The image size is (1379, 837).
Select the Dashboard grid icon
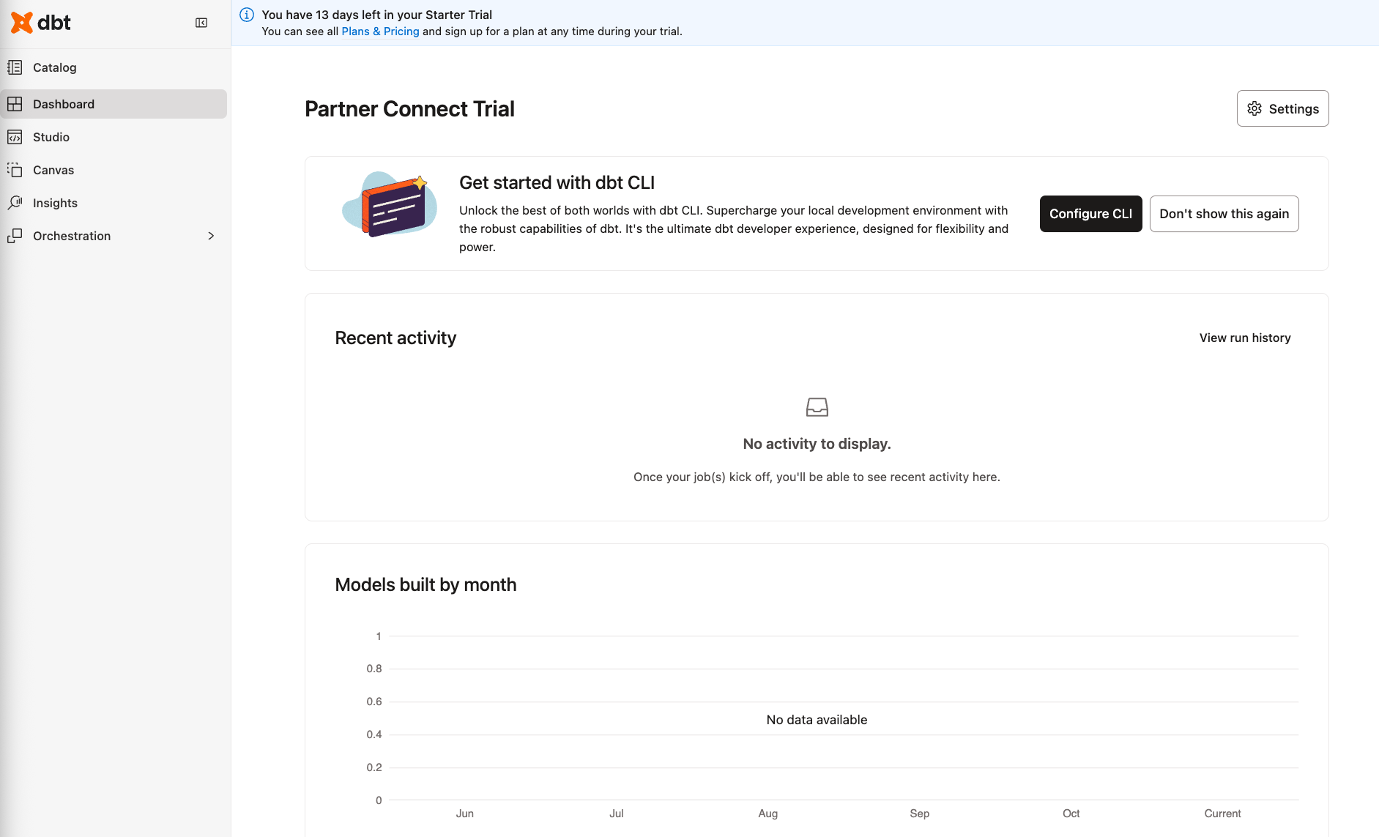pyautogui.click(x=15, y=104)
